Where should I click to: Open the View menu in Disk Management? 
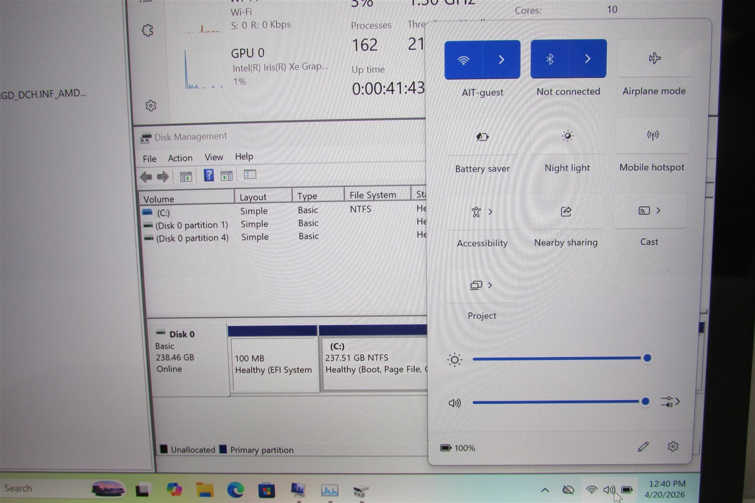[x=214, y=157]
